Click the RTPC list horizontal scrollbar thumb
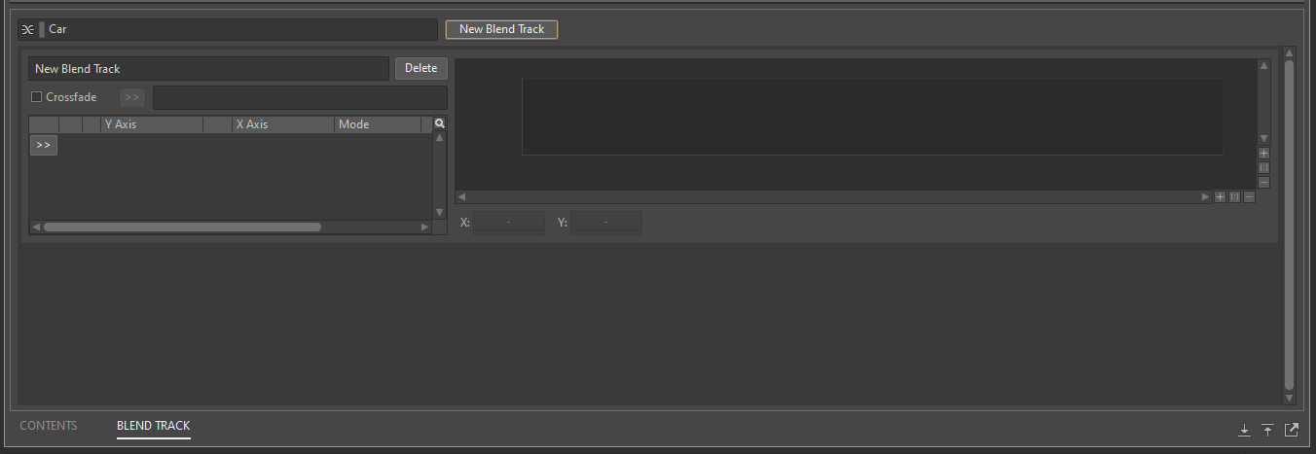The width and height of the screenshot is (1316, 454). tap(182, 227)
